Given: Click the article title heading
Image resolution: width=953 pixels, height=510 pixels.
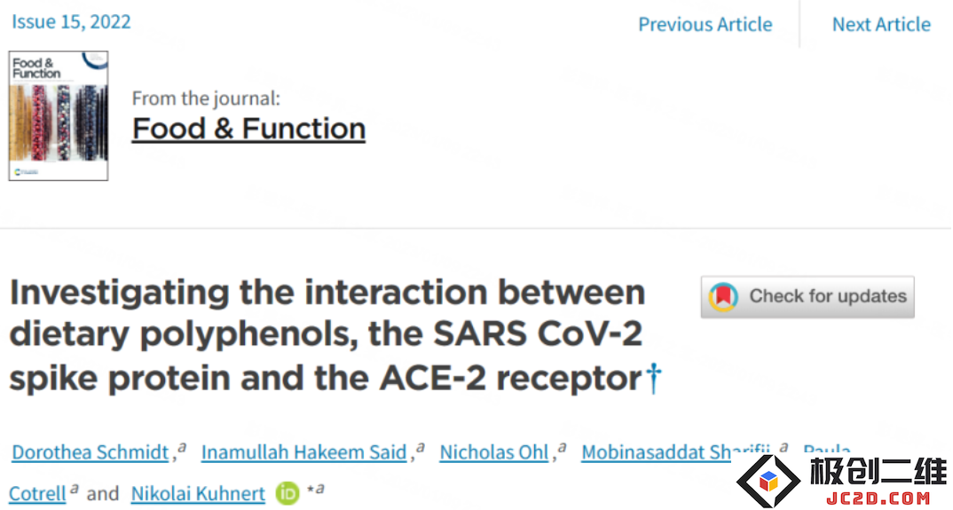Looking at the screenshot, I should click(327, 335).
